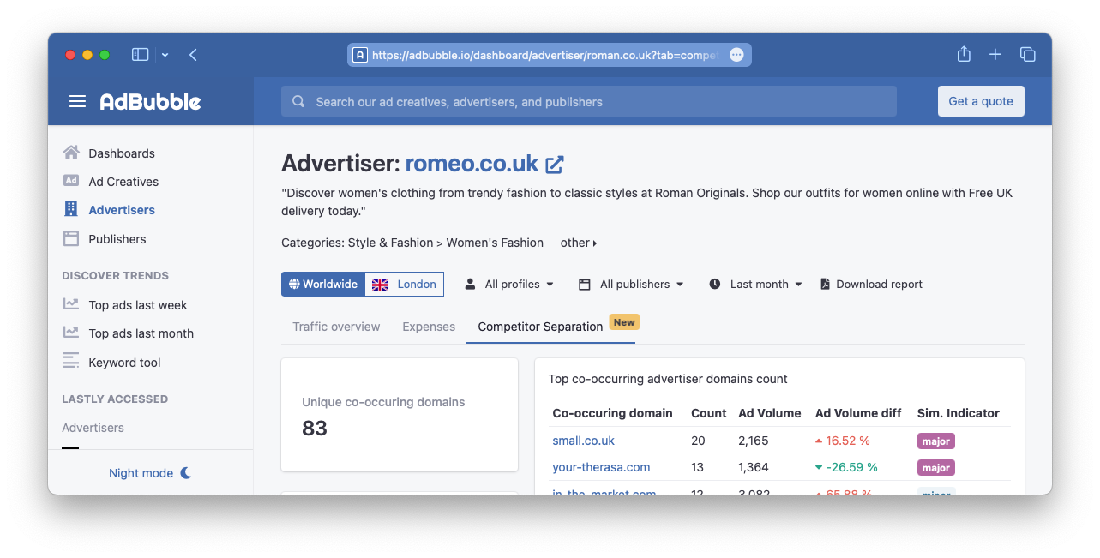The image size is (1100, 558).
Task: Click the 16.52 % value
Action: click(x=848, y=441)
